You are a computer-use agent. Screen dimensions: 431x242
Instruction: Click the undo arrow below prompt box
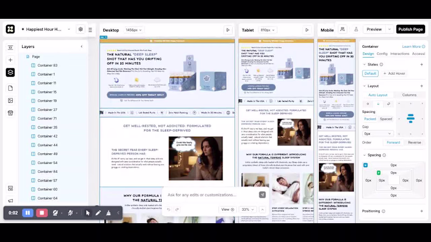[x=169, y=209]
